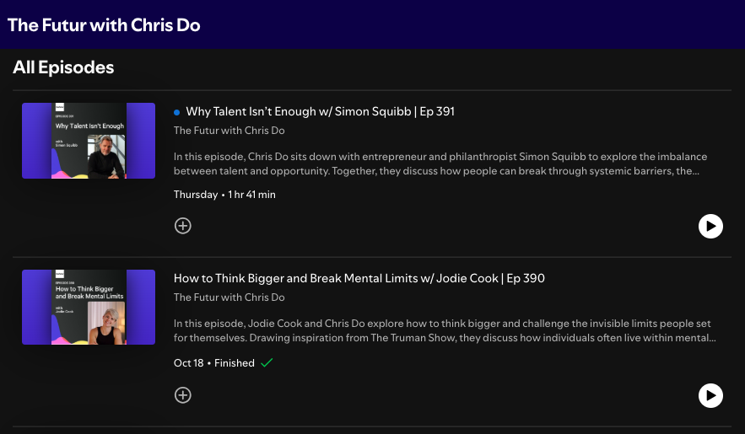Open the How to Think Bigger thumbnail
745x434 pixels.
click(x=89, y=308)
